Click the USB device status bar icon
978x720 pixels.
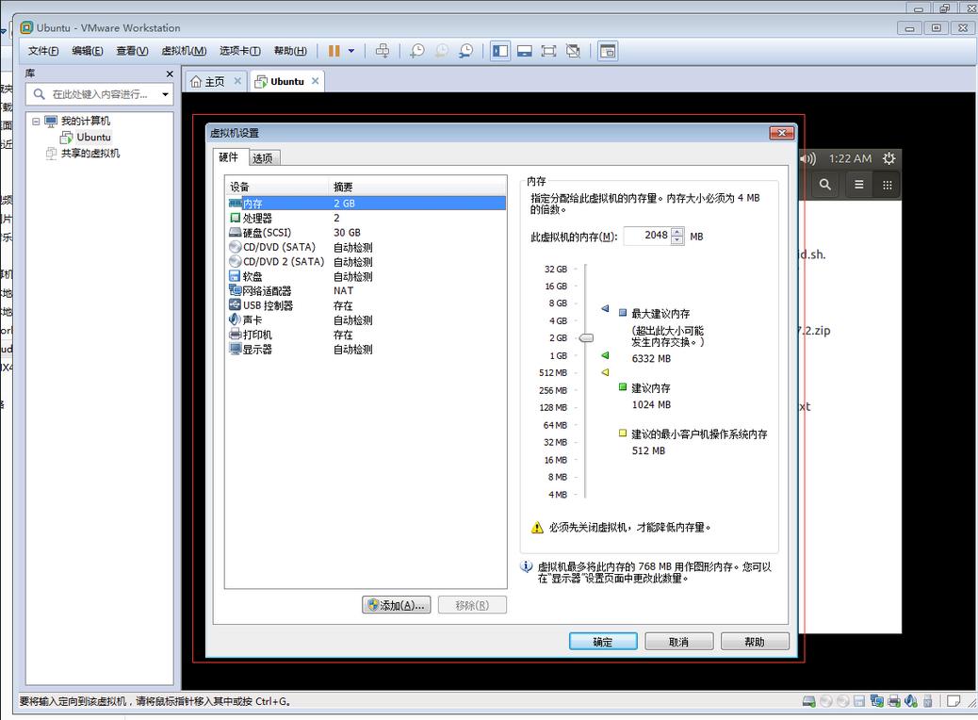pos(927,701)
